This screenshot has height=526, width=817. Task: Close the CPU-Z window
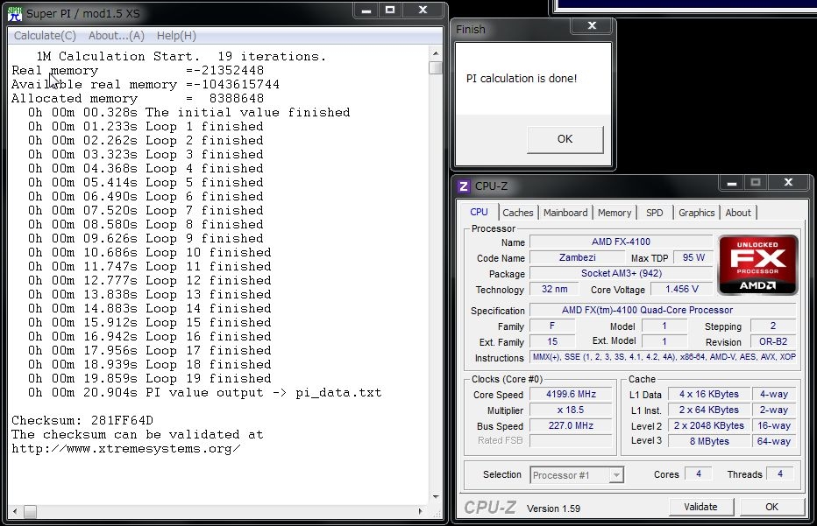788,183
